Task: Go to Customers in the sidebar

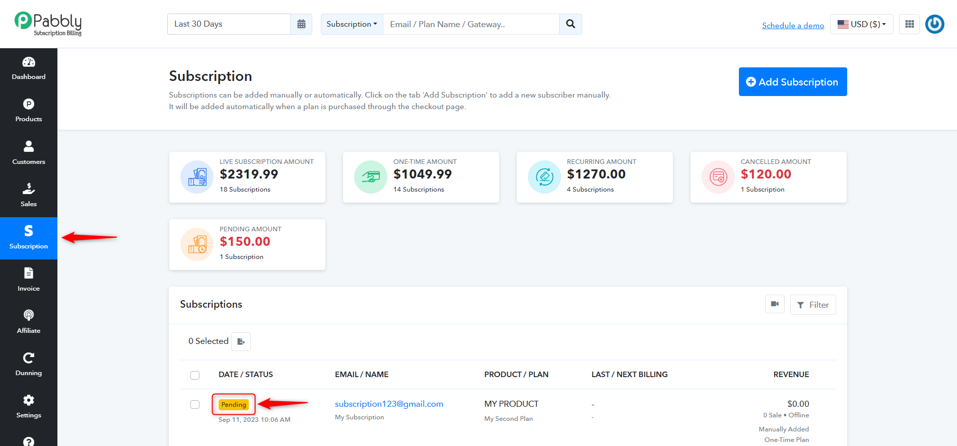Action: [x=29, y=153]
